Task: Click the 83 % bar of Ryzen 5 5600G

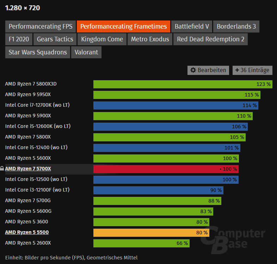Action: tap(153, 212)
